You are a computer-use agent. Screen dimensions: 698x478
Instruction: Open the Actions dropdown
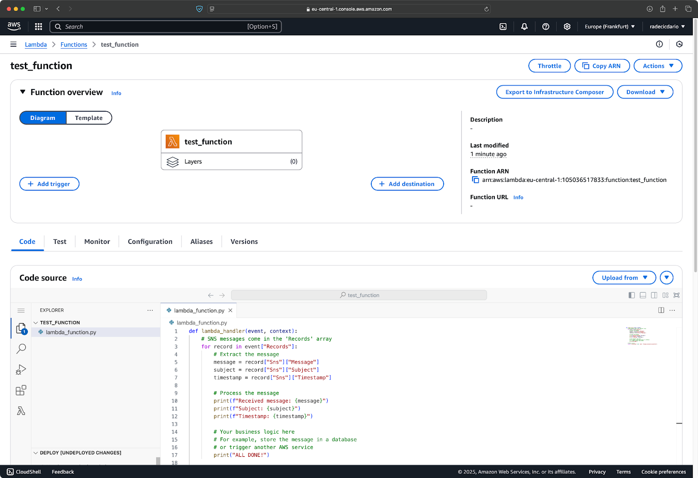(x=658, y=66)
